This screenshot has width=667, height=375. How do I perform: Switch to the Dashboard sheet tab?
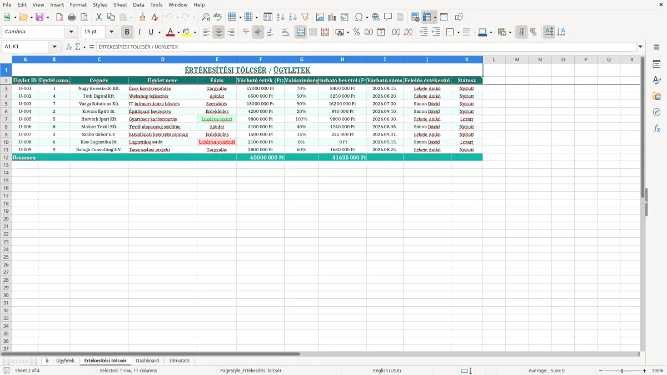coord(147,361)
